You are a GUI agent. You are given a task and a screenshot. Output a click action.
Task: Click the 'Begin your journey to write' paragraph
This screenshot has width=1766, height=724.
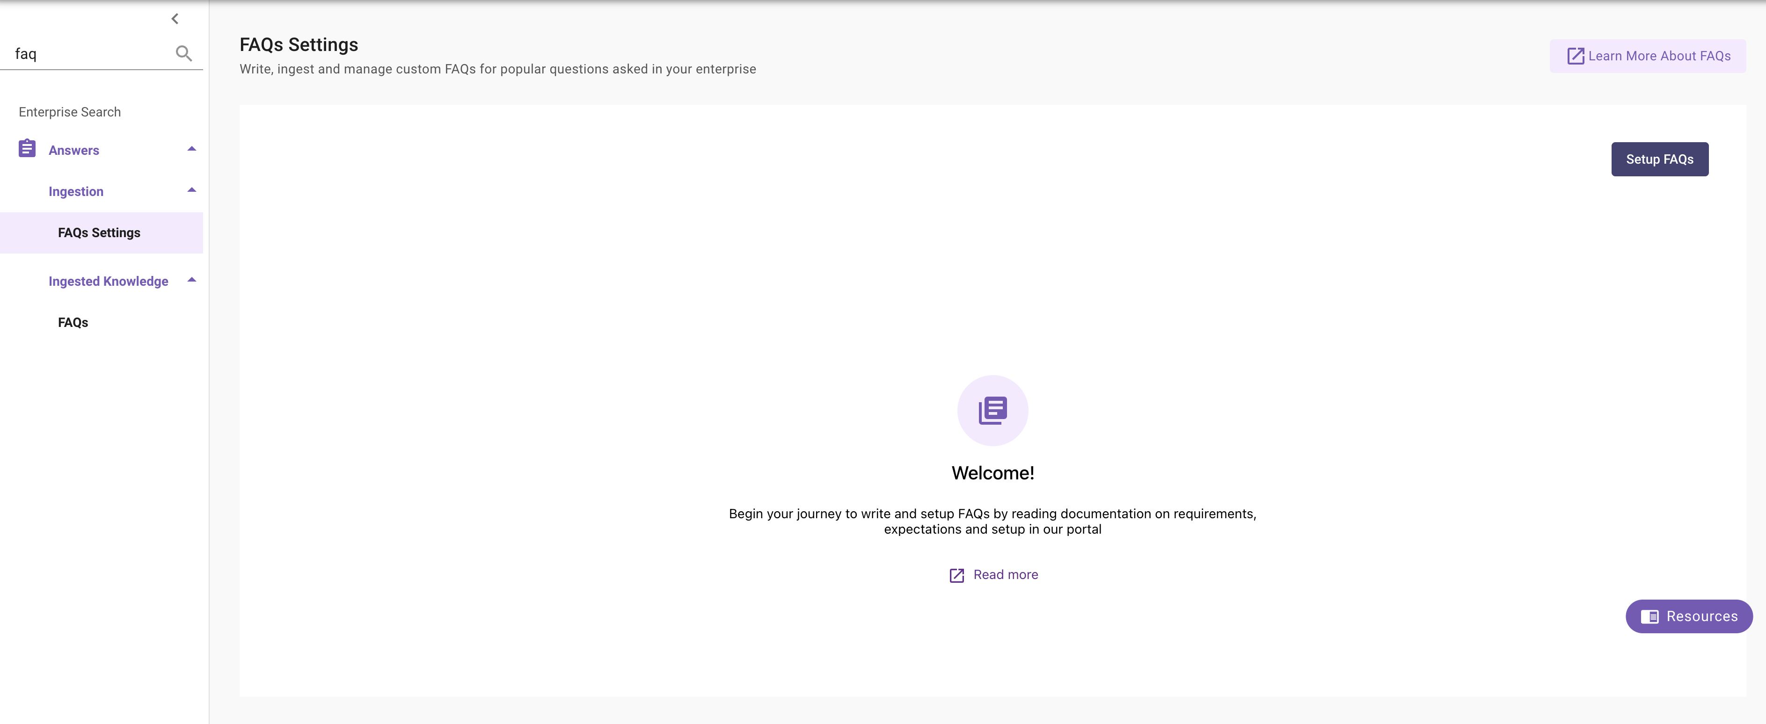992,521
